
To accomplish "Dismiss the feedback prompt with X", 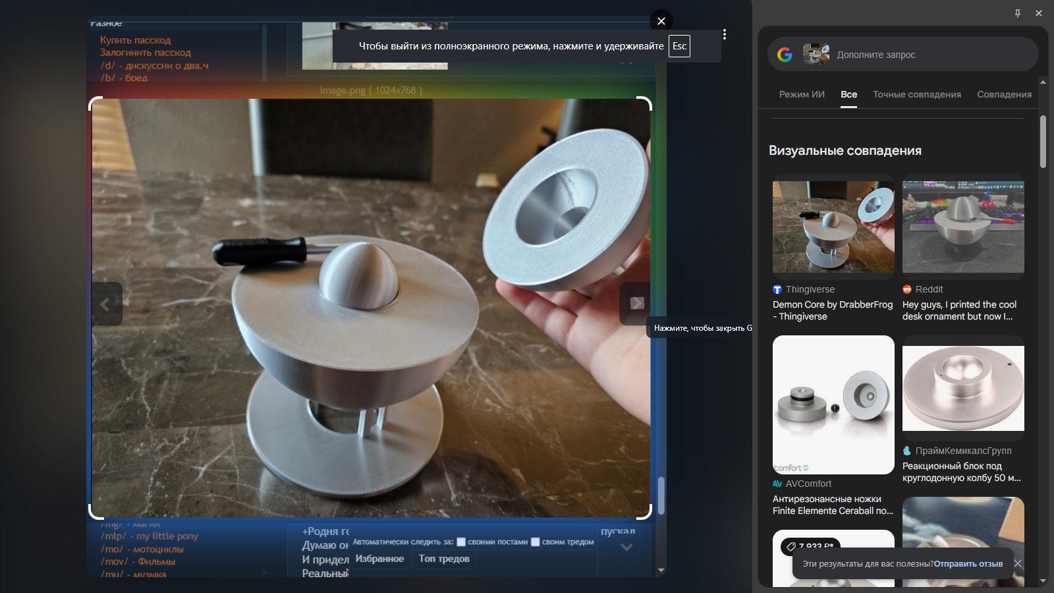I will click(1018, 563).
